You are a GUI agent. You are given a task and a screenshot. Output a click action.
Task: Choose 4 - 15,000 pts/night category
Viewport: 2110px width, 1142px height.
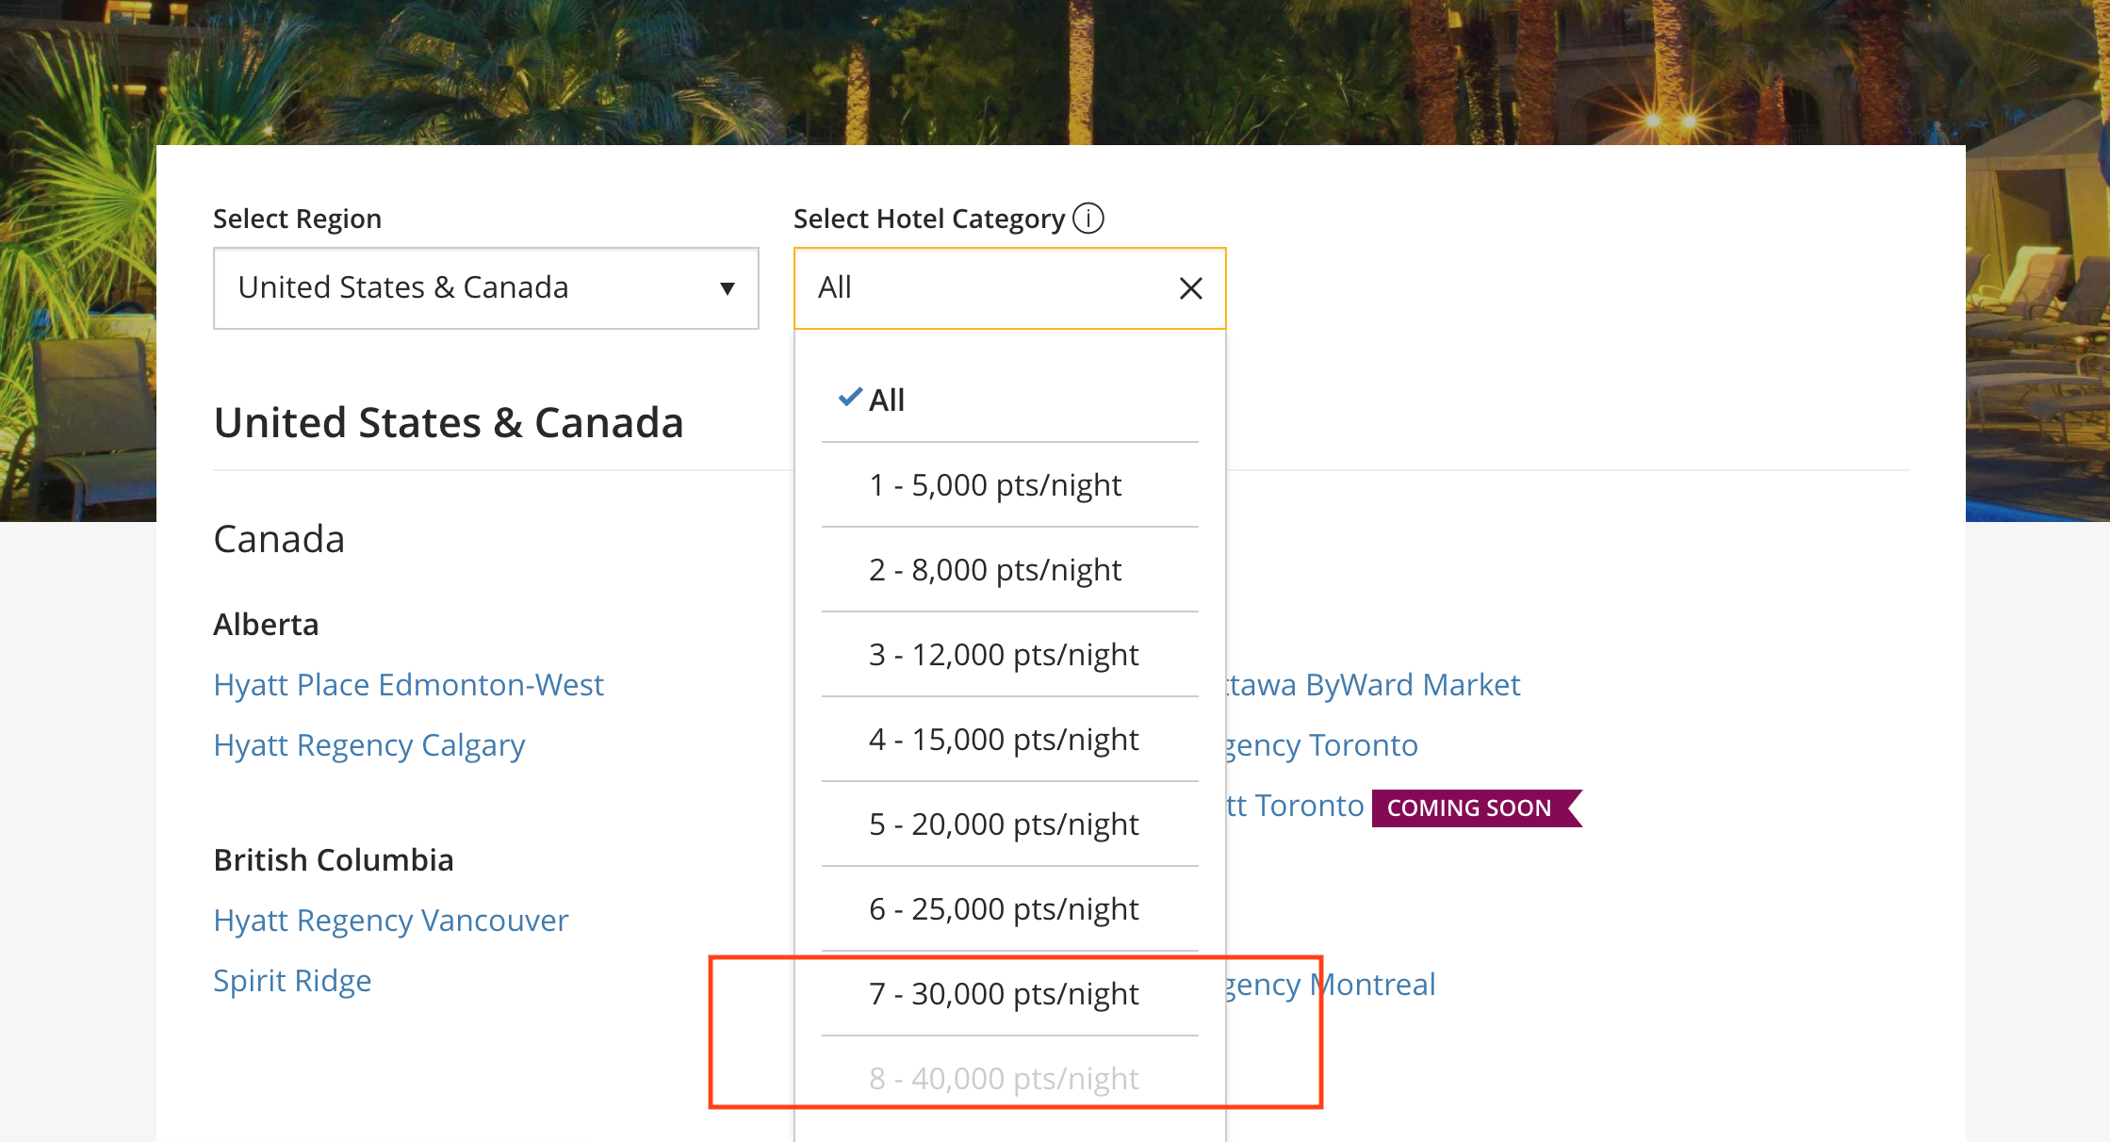click(x=1004, y=740)
